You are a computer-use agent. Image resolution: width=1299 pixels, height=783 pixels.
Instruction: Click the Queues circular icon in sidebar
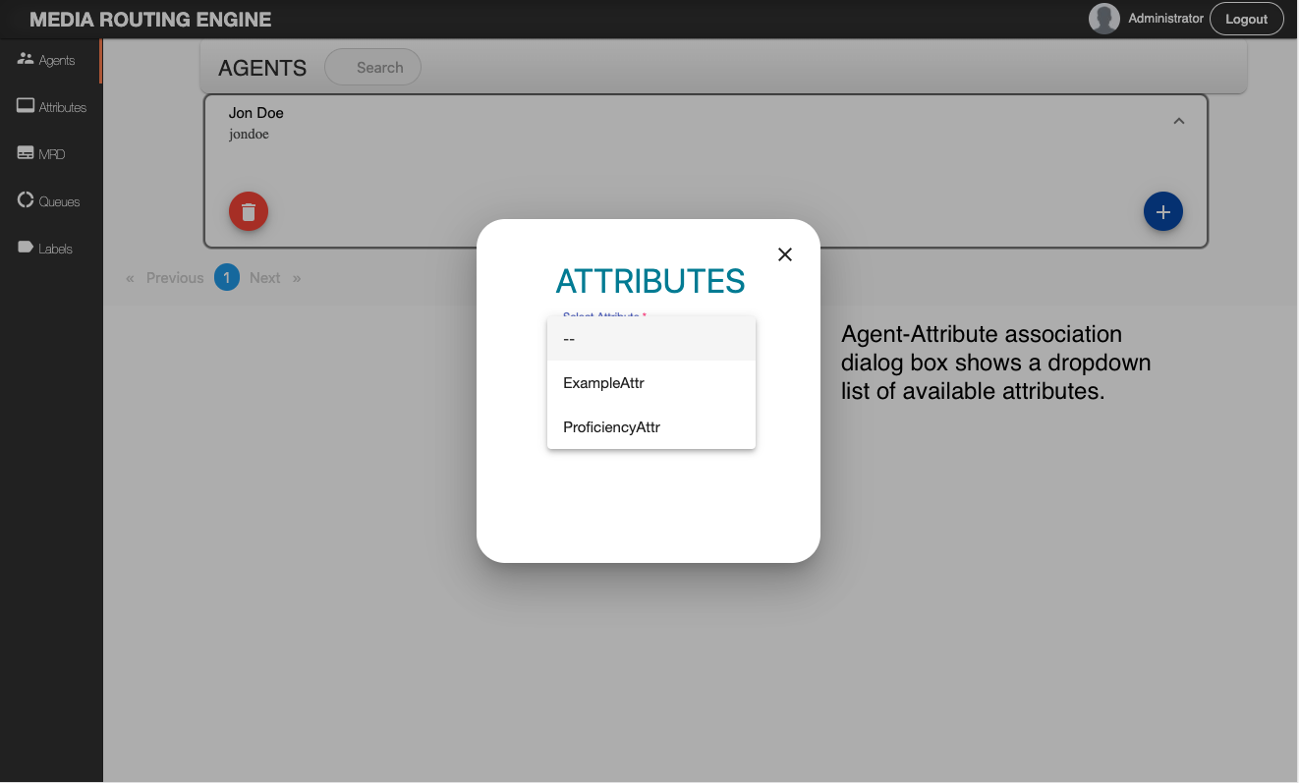pos(26,200)
